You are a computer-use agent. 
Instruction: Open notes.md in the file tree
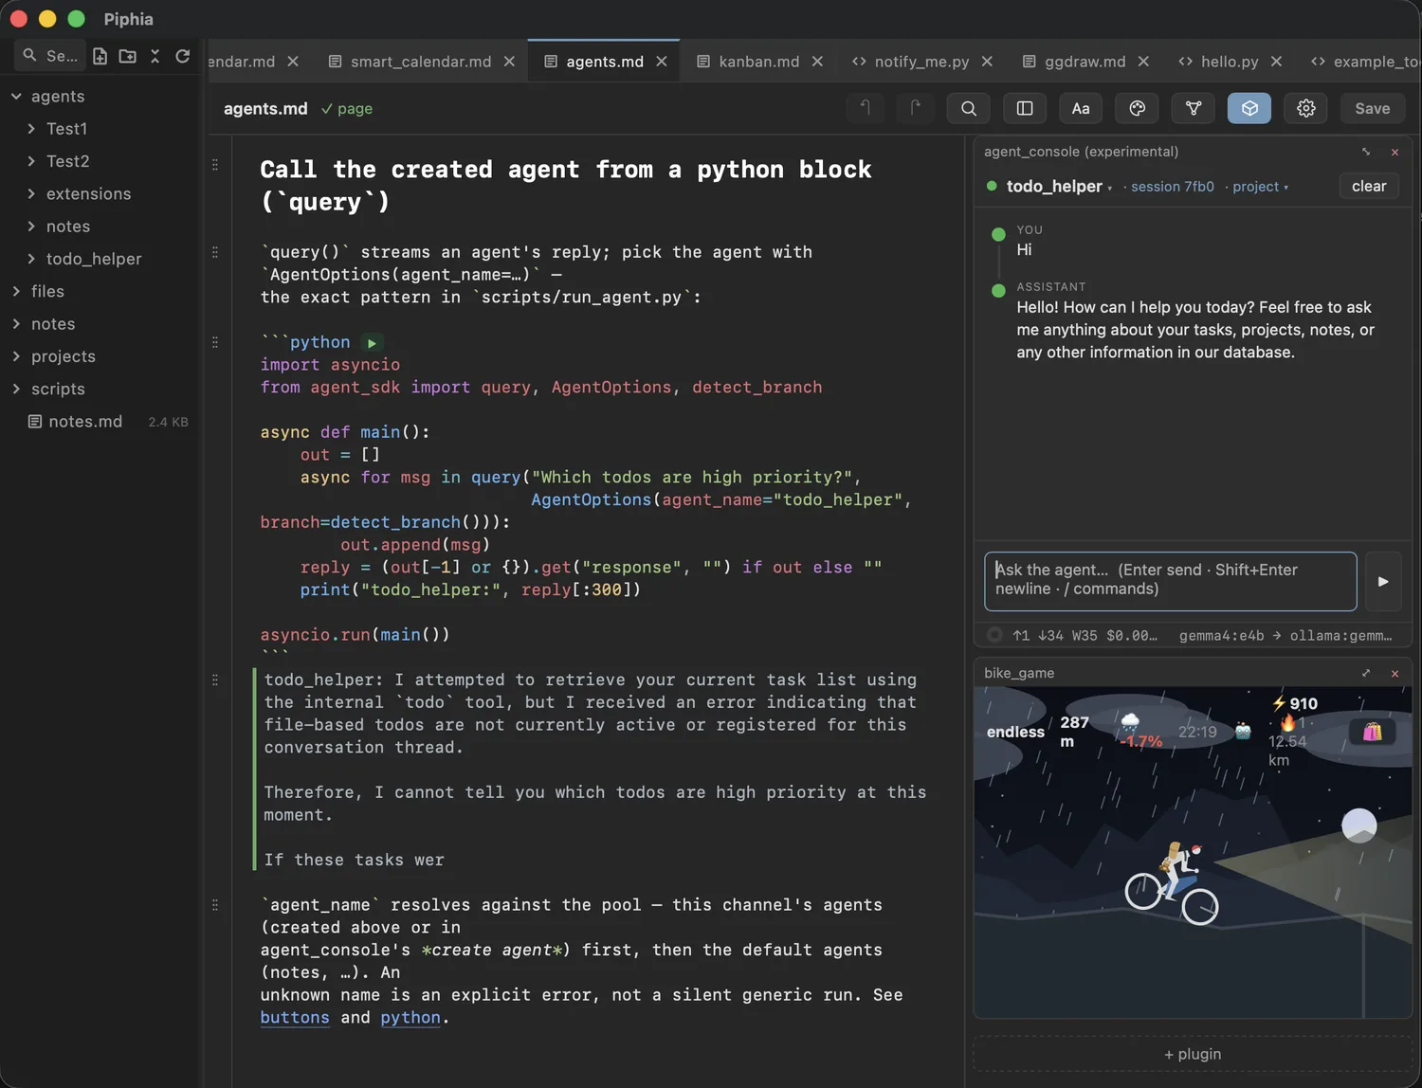(x=85, y=422)
